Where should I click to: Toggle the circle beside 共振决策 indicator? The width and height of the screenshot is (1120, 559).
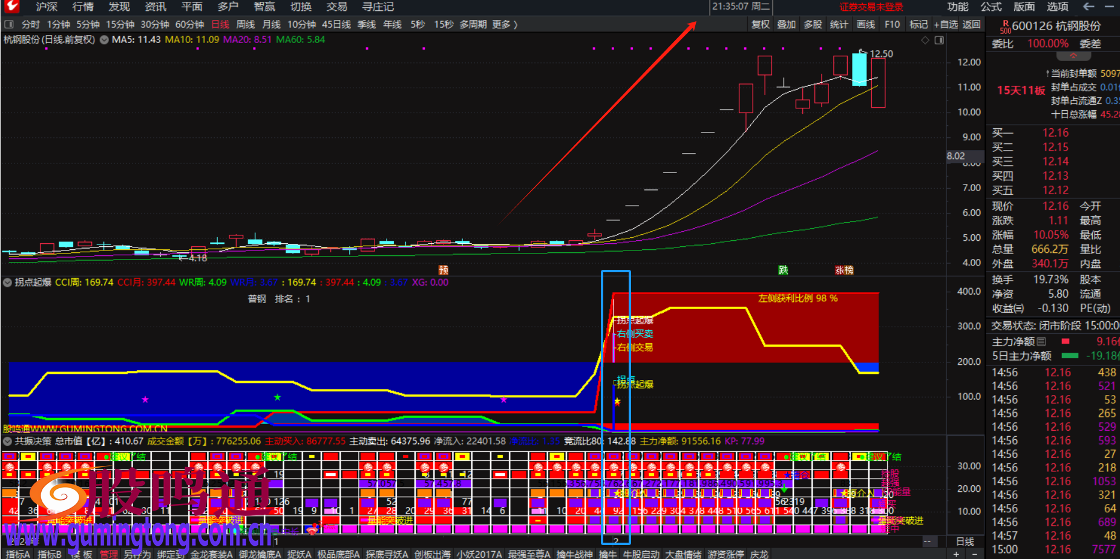click(7, 442)
